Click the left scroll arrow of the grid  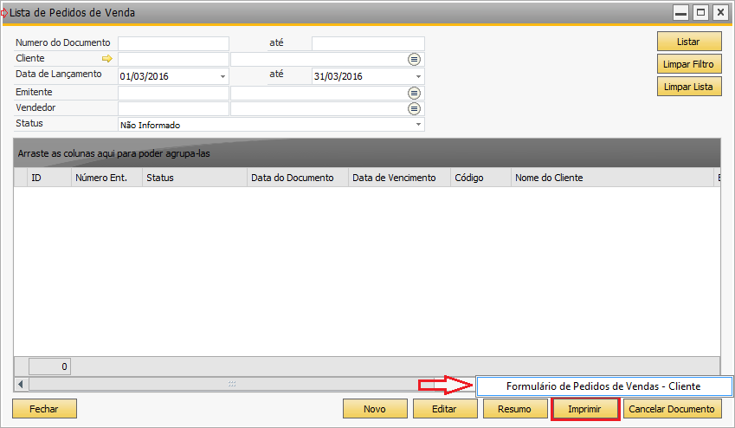click(21, 385)
